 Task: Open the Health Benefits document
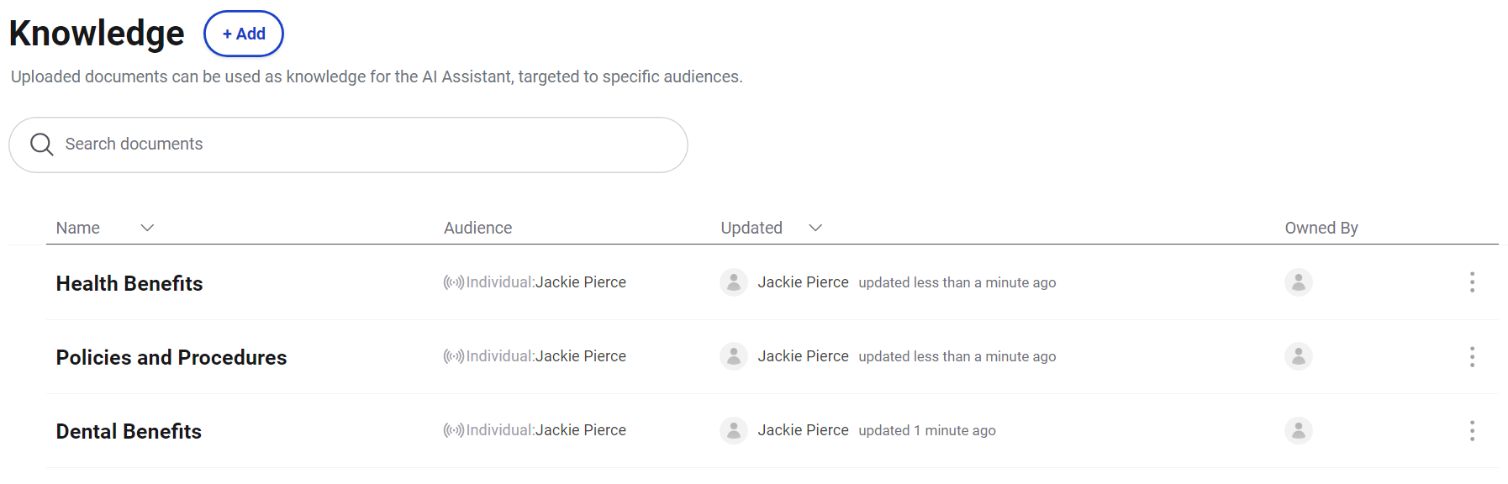pos(129,283)
